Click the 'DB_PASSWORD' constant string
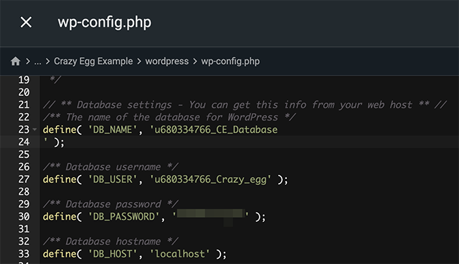This screenshot has height=264, width=459. point(124,216)
